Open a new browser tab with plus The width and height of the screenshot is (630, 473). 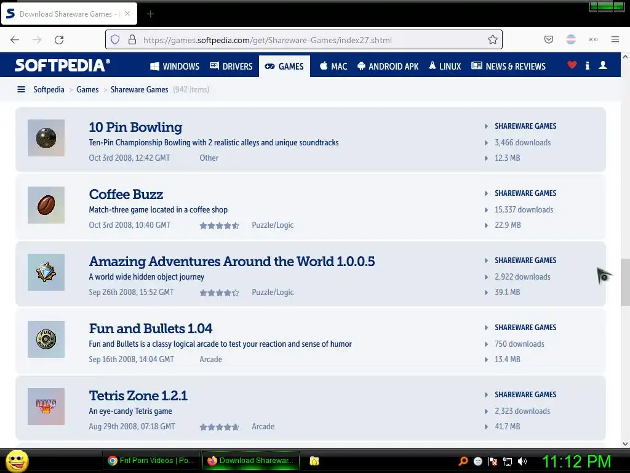pyautogui.click(x=150, y=14)
